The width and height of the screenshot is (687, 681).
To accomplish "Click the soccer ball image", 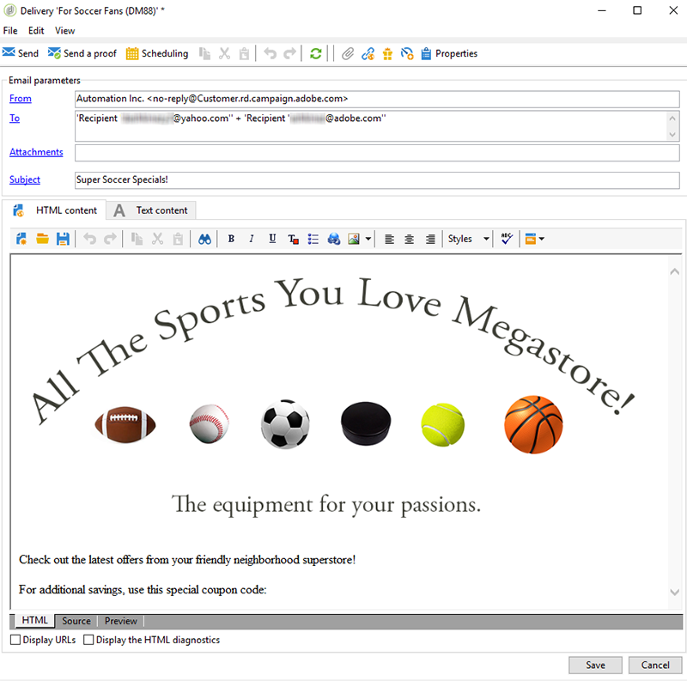I will point(285,424).
